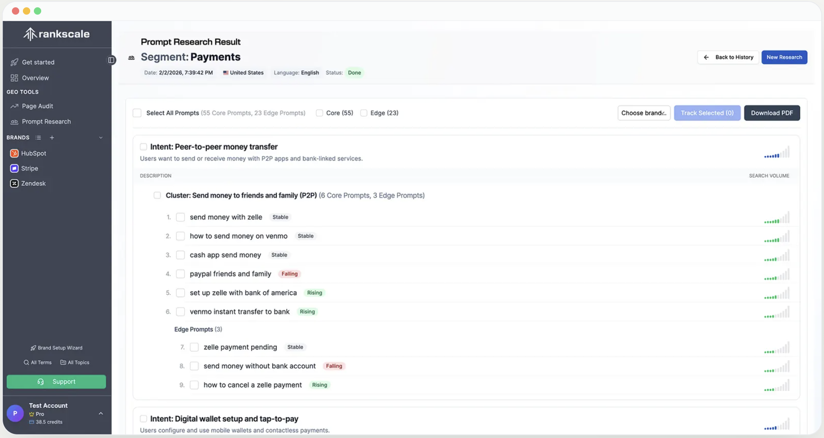The width and height of the screenshot is (824, 438).
Task: Check the set up zelle with bank of america prompt
Action: pyautogui.click(x=180, y=293)
